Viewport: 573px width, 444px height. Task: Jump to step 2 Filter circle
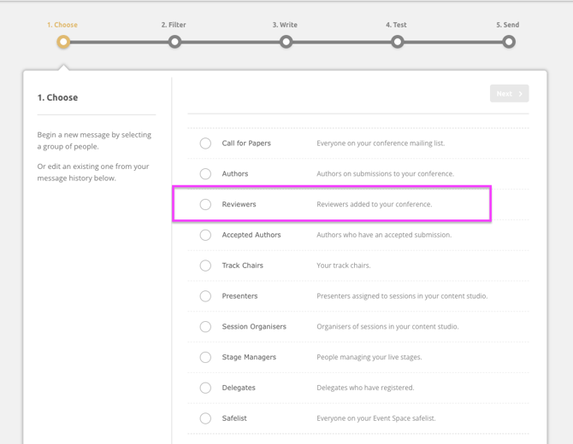click(174, 42)
